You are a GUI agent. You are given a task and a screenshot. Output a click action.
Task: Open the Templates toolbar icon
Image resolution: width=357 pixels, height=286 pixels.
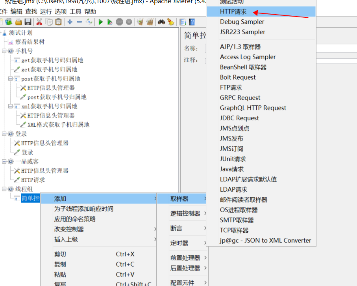tap(9, 22)
